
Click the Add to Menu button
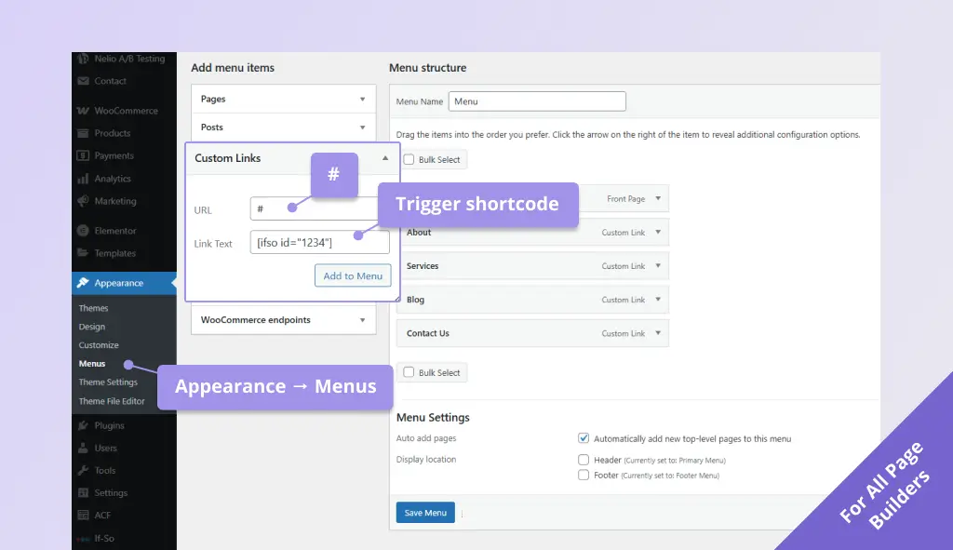[353, 275]
